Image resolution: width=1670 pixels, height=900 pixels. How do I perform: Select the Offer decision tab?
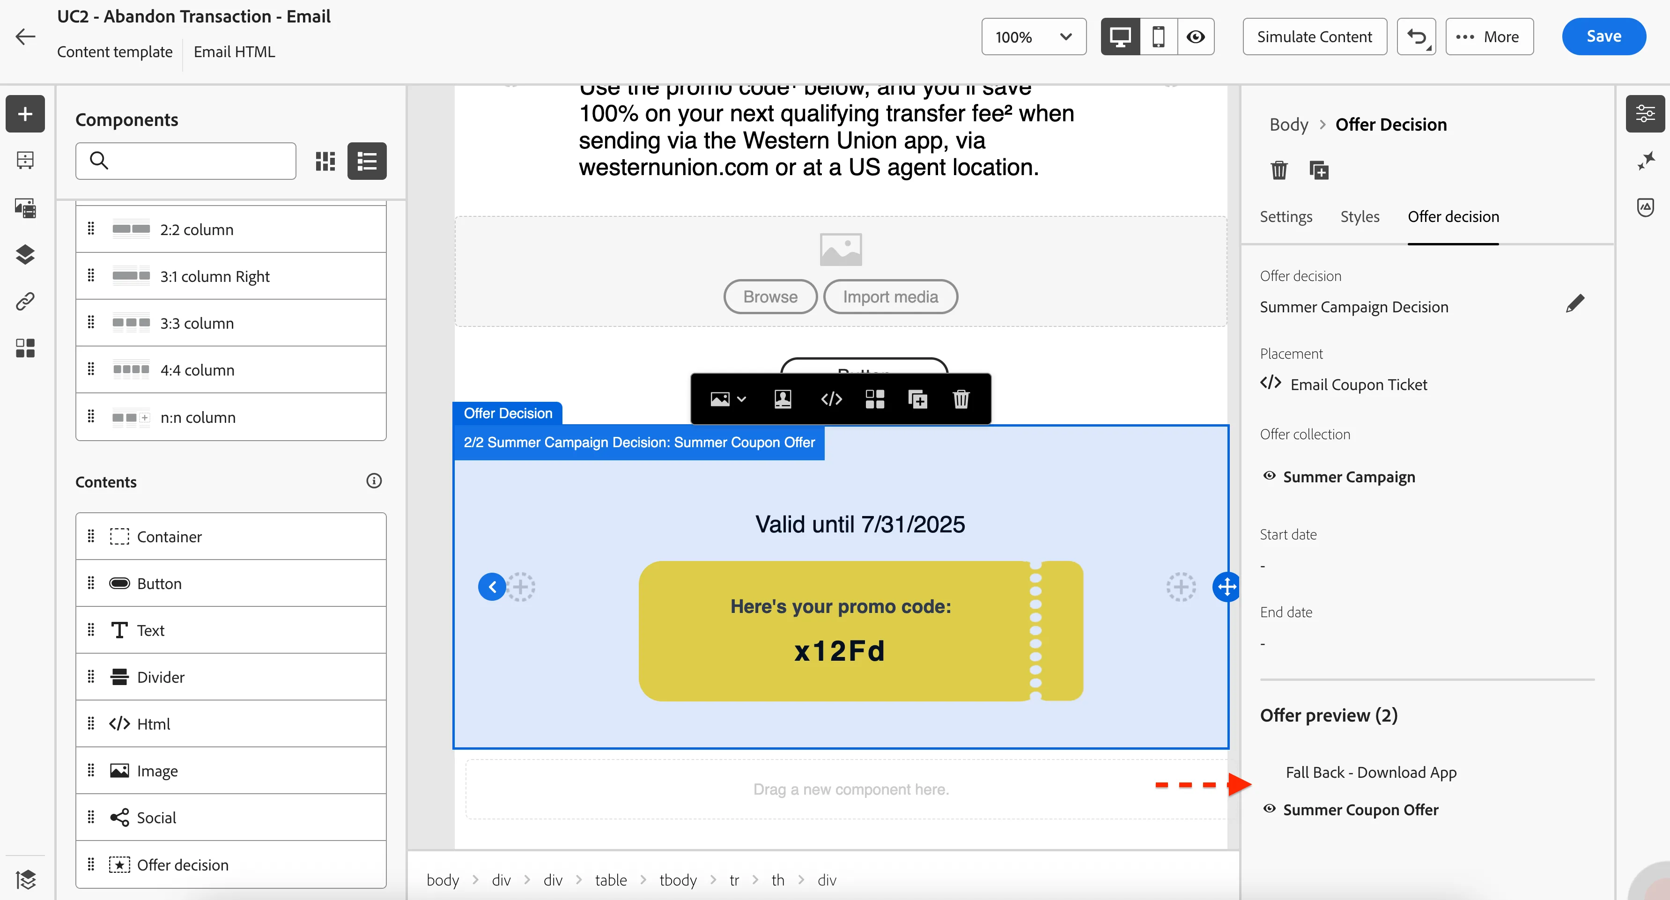coord(1453,216)
